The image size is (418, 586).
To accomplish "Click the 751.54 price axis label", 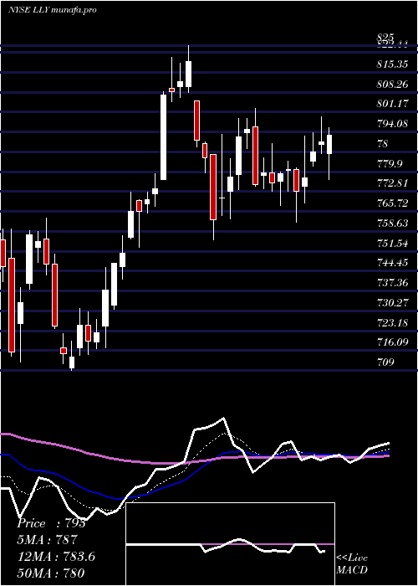I will [x=392, y=244].
